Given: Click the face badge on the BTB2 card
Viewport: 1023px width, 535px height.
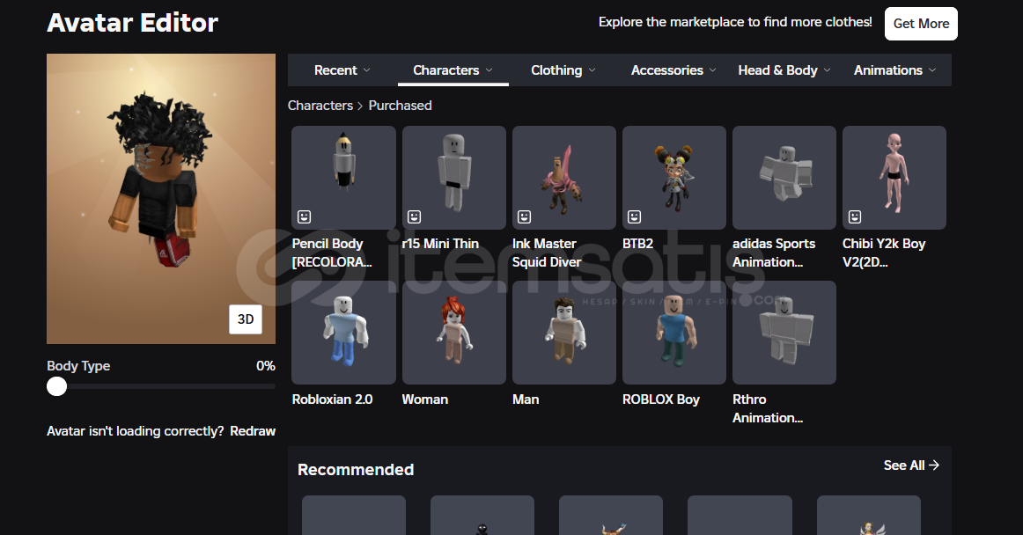Looking at the screenshot, I should [x=634, y=216].
